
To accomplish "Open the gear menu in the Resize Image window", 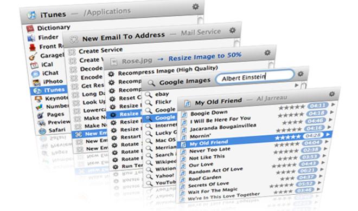I will coord(267,53).
